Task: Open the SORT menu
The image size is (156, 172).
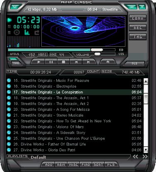Action: point(98,165)
